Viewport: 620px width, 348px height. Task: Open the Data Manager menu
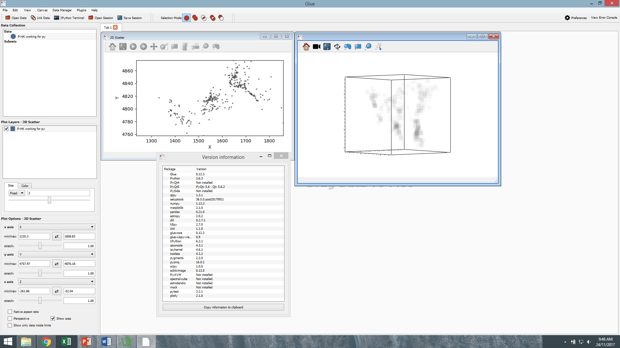[62, 10]
